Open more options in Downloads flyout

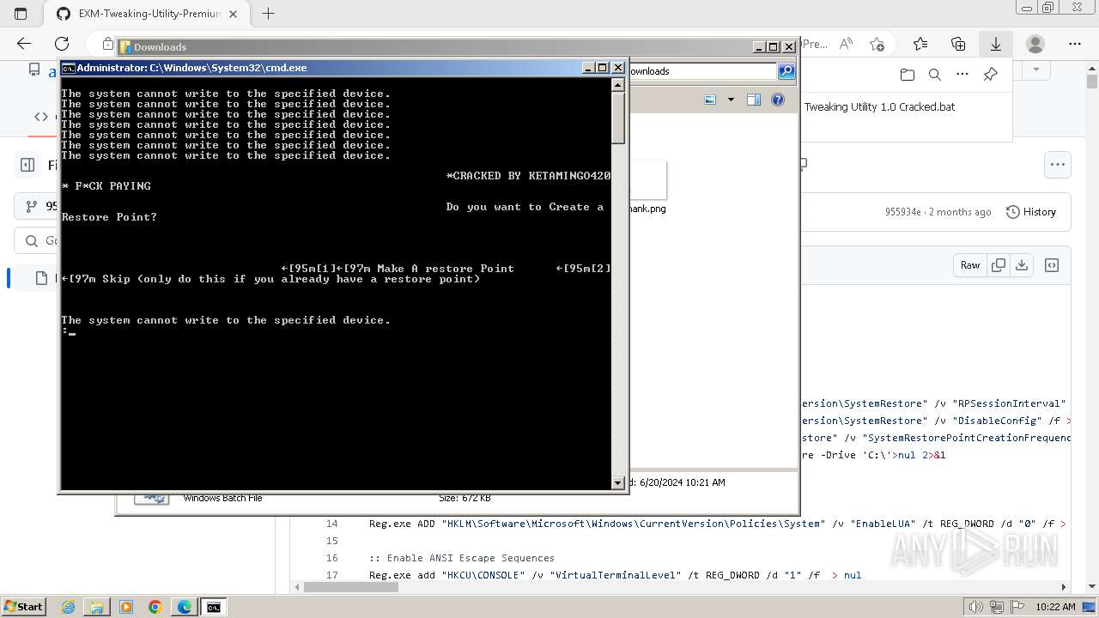tap(962, 75)
